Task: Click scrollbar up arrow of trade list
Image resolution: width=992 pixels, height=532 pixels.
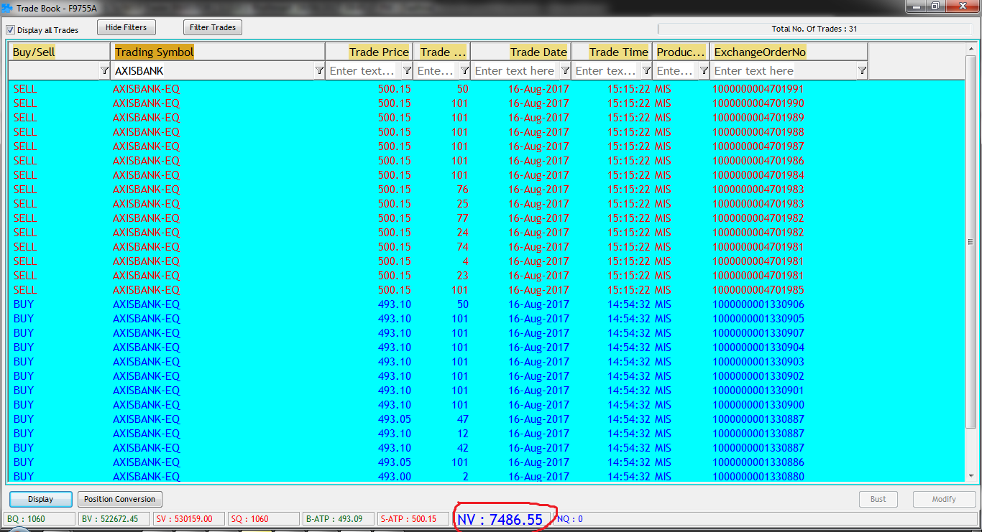Action: (971, 48)
